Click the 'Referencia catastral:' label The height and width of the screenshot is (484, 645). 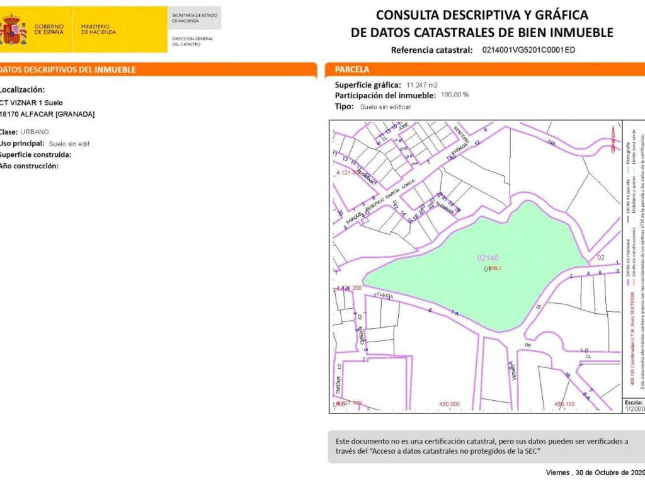(431, 50)
